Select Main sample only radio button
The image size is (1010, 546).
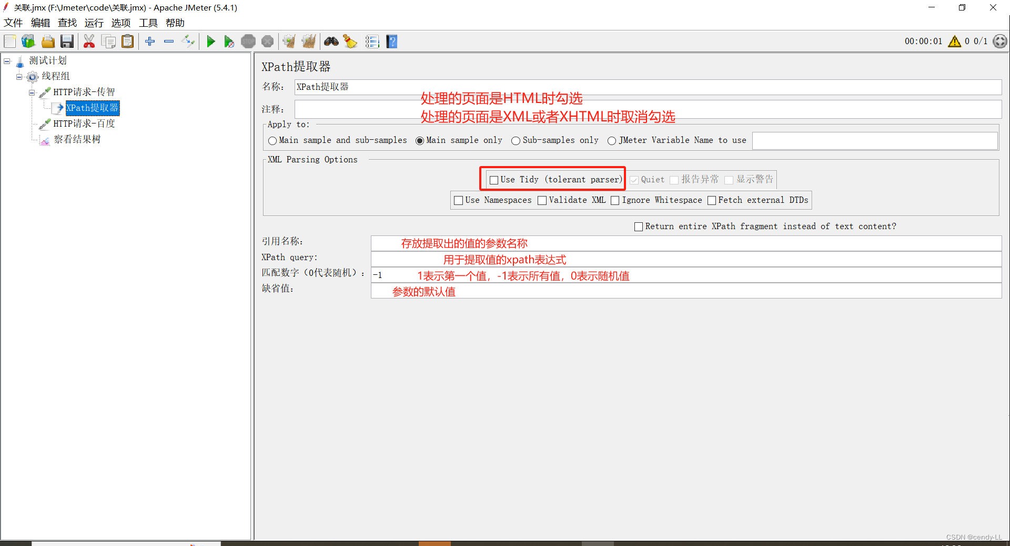click(420, 141)
